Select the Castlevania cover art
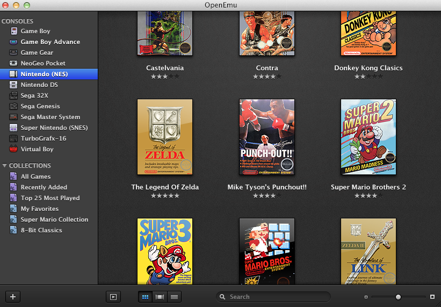 point(165,33)
